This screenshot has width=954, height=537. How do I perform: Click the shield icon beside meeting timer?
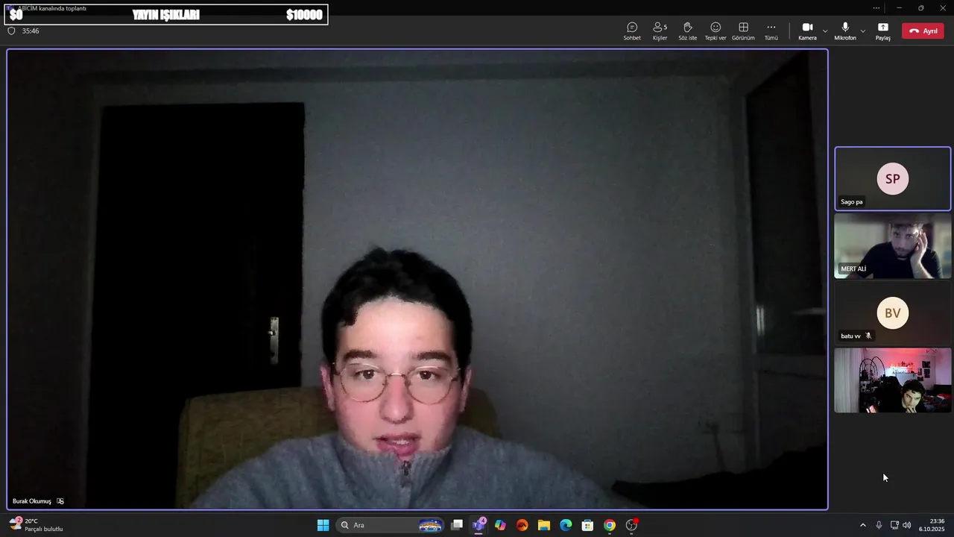coord(11,31)
